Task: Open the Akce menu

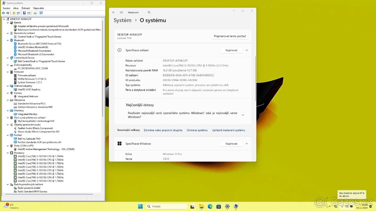Action: [15, 8]
